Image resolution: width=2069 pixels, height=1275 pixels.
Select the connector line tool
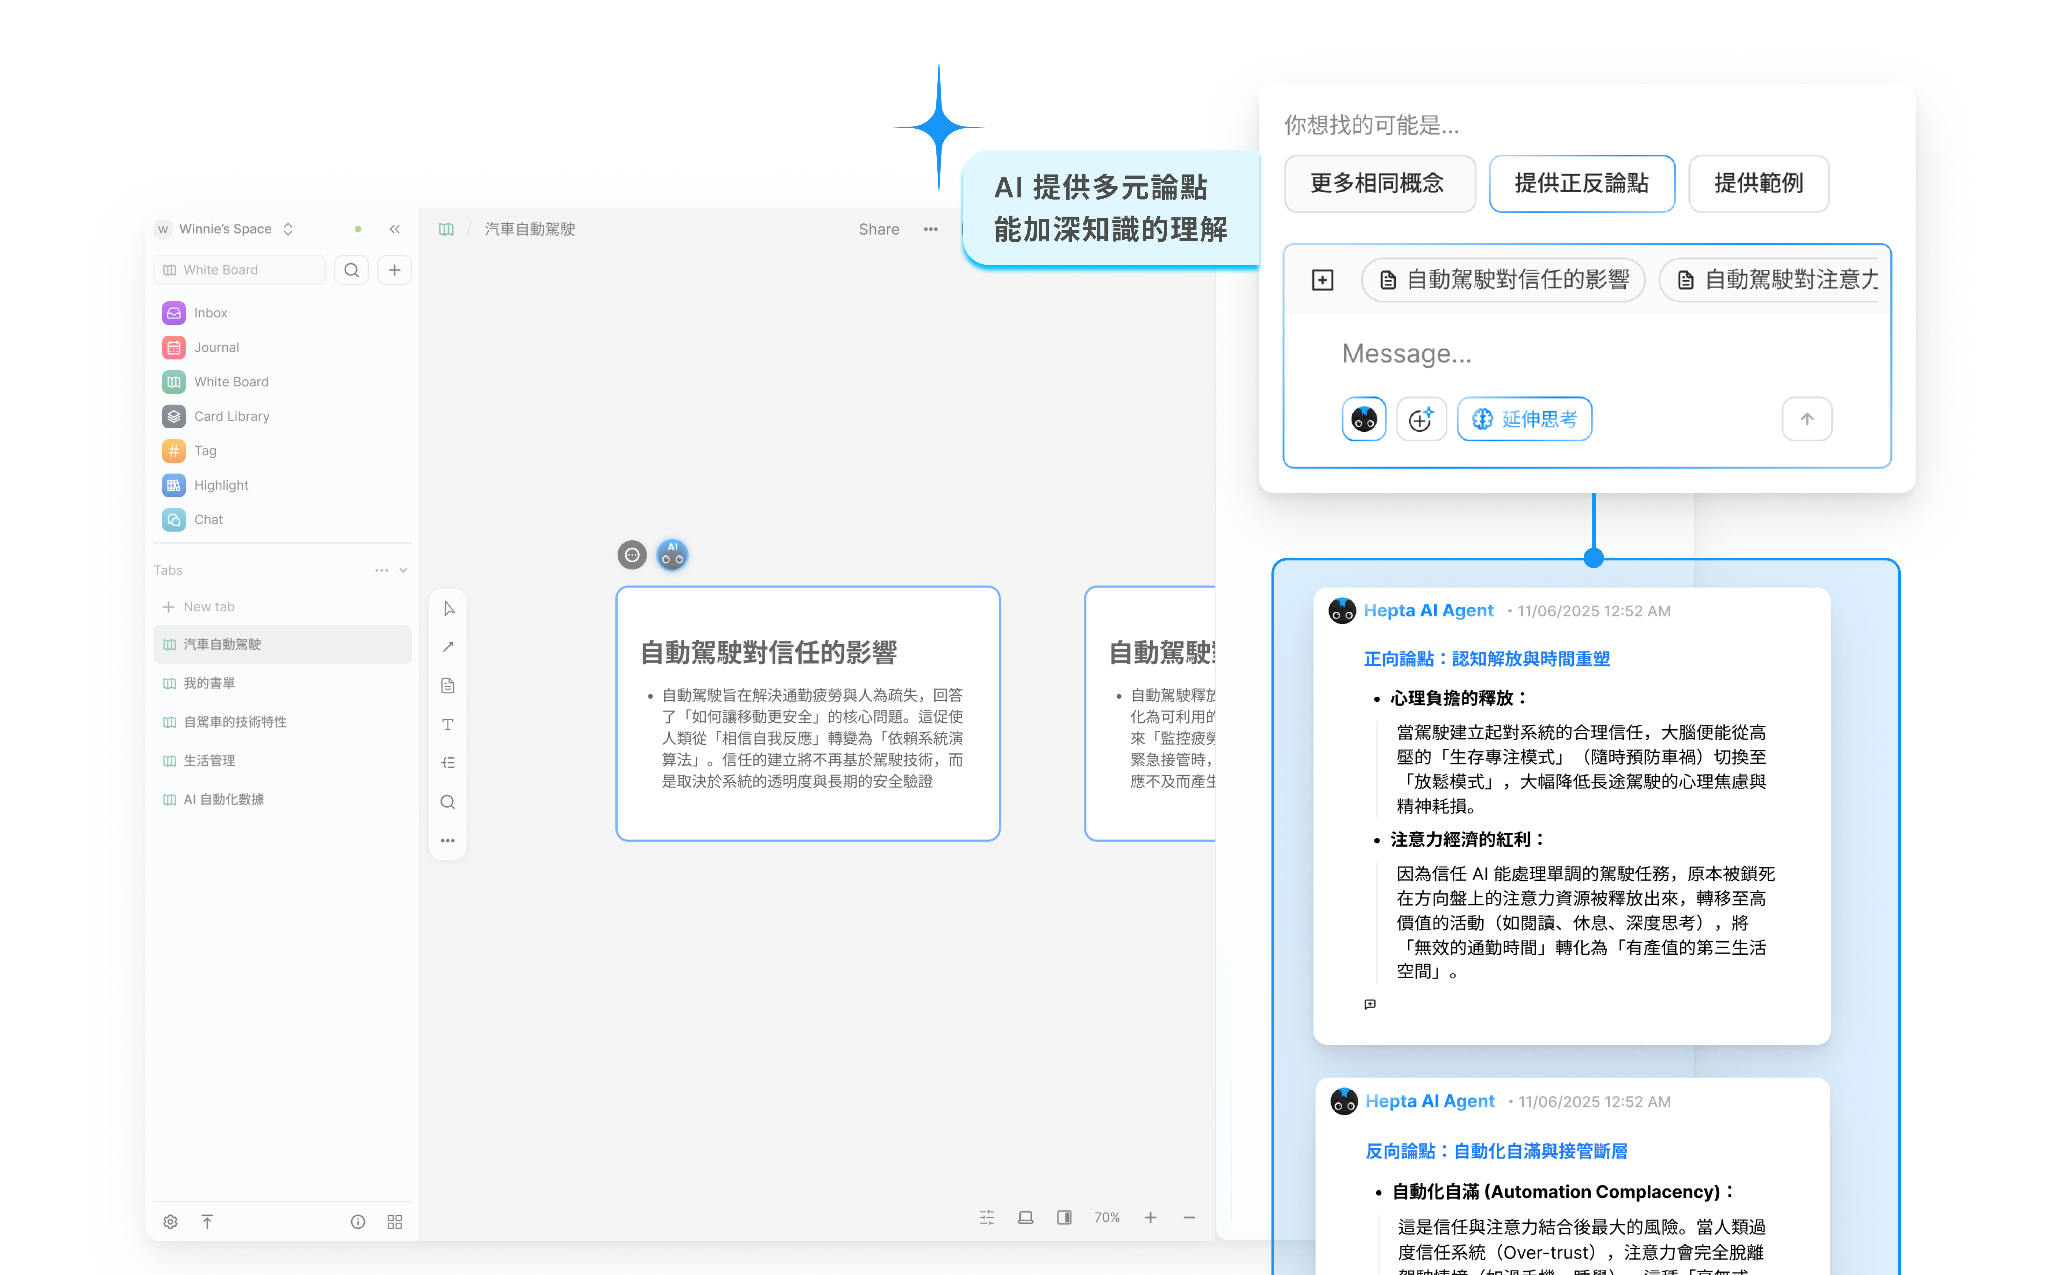[x=448, y=647]
